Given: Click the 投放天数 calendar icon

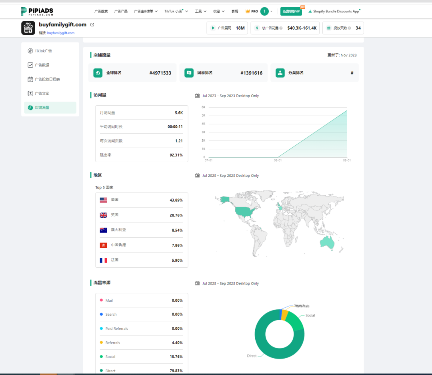Looking at the screenshot, I should pos(329,28).
